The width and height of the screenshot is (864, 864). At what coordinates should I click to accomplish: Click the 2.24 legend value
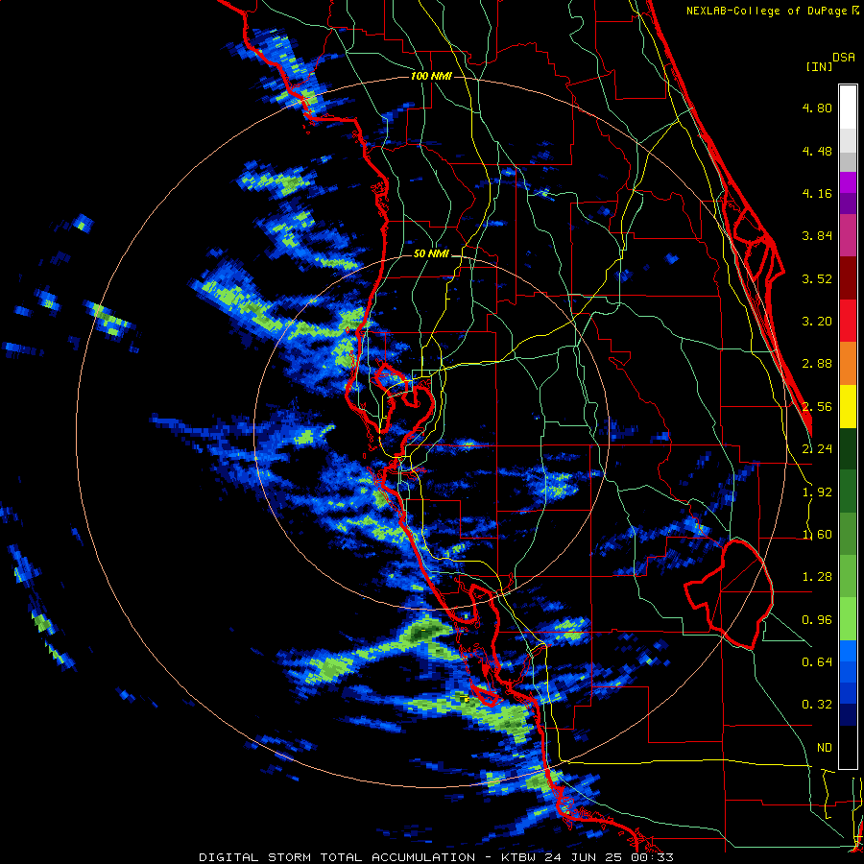click(817, 449)
